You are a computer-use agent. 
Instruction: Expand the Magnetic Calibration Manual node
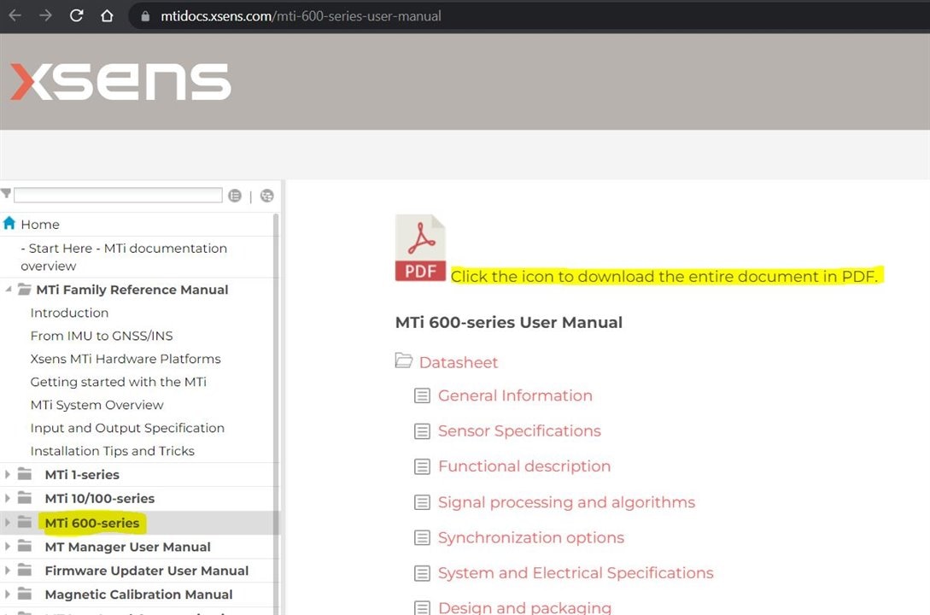(x=7, y=594)
